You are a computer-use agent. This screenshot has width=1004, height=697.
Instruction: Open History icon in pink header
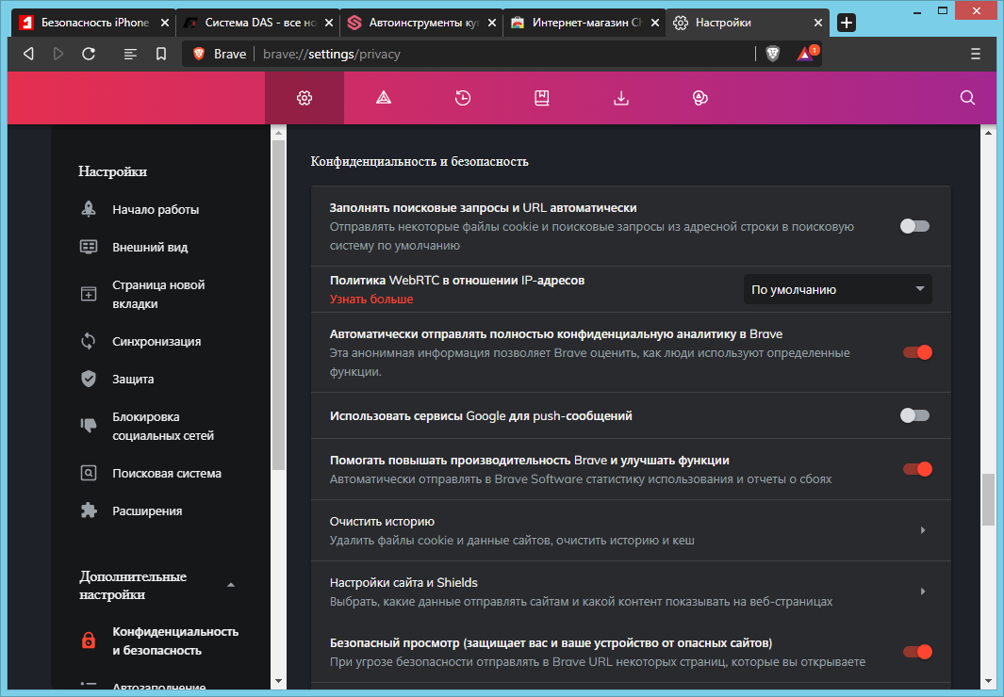tap(463, 98)
